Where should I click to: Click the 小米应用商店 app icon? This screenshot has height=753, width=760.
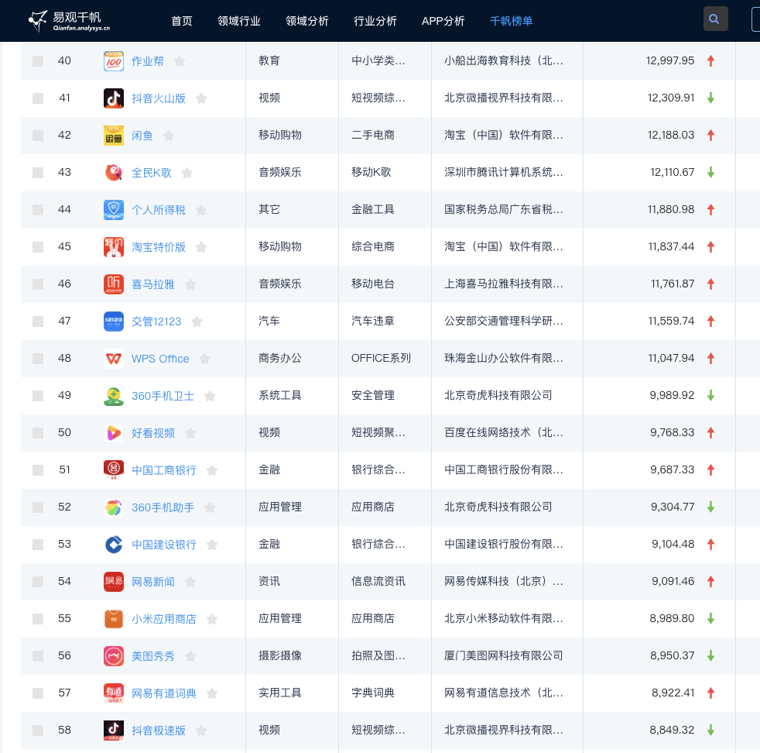(114, 619)
